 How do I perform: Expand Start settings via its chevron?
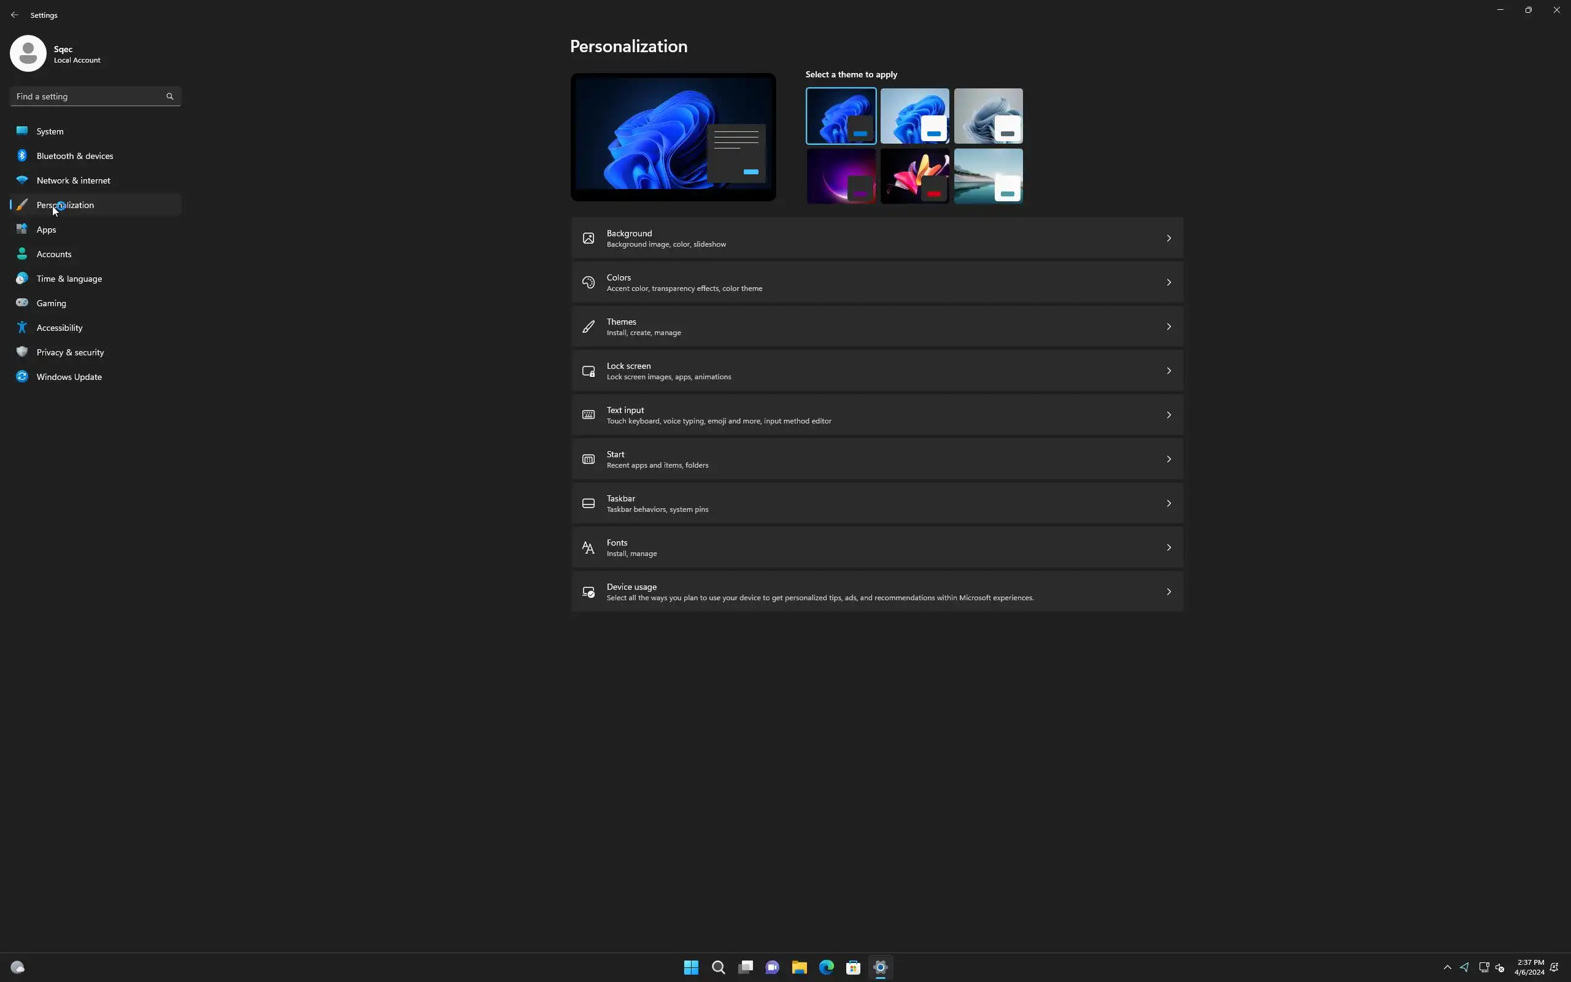(x=1168, y=459)
